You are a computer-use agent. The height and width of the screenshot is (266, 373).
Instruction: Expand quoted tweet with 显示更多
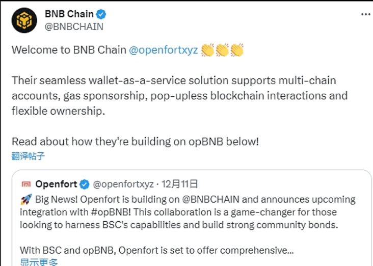39,262
